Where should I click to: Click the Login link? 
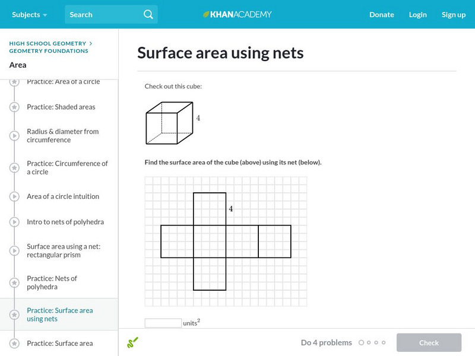[418, 14]
